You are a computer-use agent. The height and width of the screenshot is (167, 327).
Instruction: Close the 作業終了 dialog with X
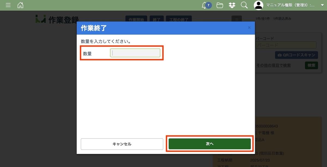pyautogui.click(x=249, y=28)
